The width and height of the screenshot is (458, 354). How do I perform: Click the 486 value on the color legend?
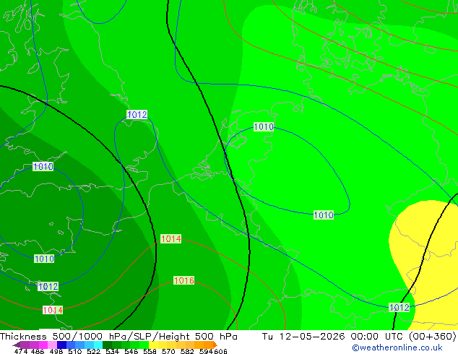click(x=38, y=351)
